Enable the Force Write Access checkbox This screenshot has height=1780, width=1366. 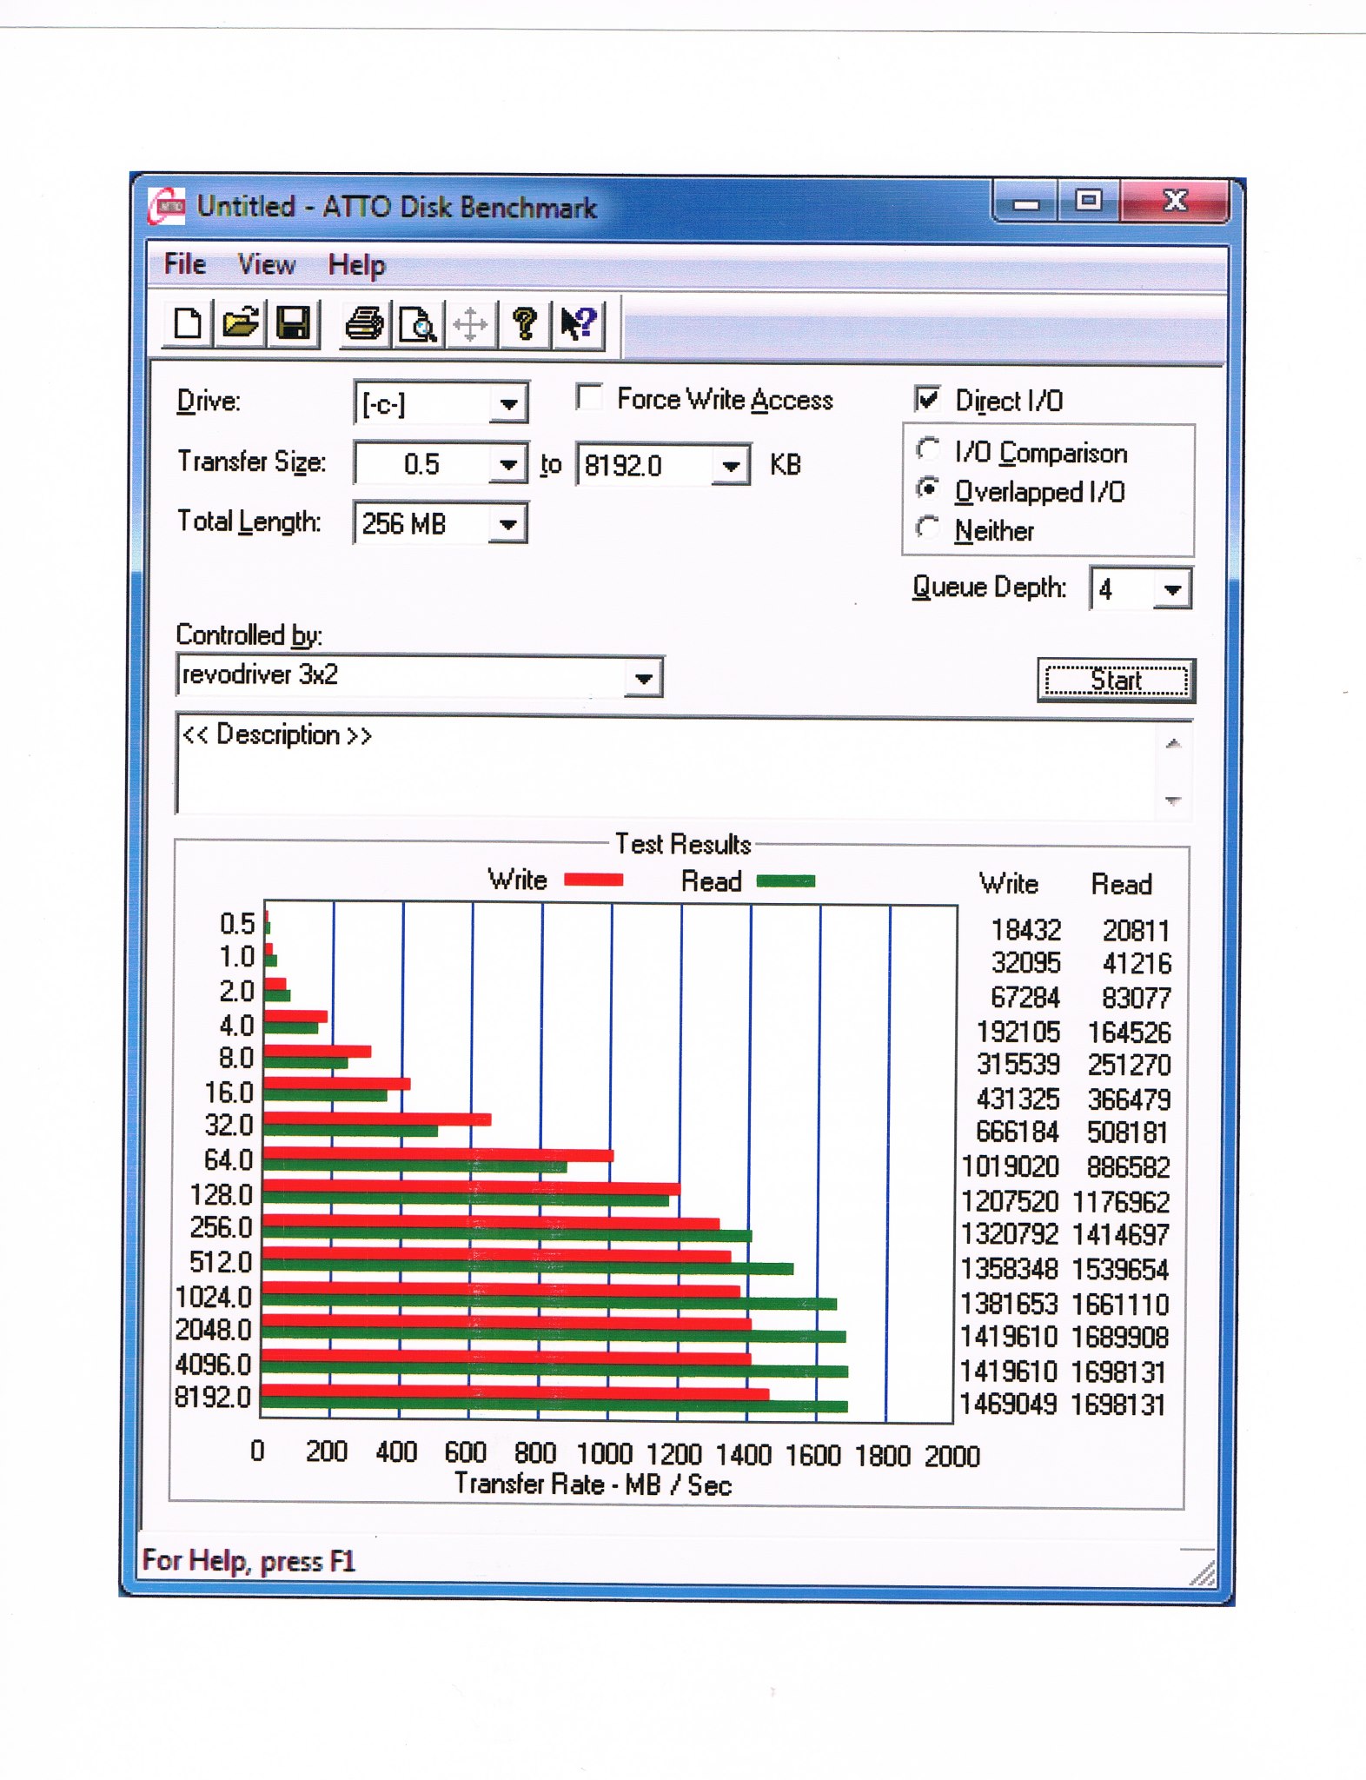point(590,398)
